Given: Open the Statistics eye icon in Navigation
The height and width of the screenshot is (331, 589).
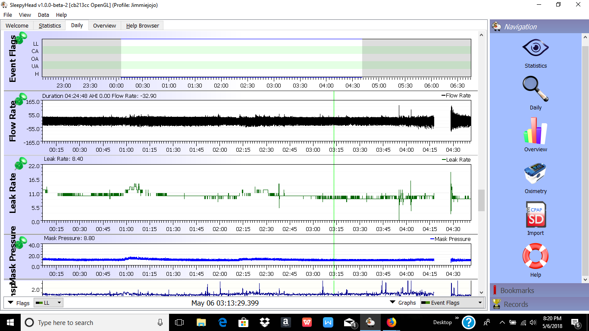Looking at the screenshot, I should [536, 47].
